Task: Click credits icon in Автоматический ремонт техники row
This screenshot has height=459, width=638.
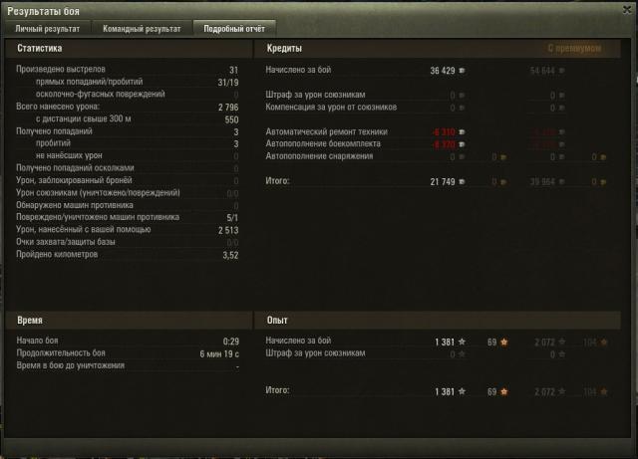Action: (462, 132)
